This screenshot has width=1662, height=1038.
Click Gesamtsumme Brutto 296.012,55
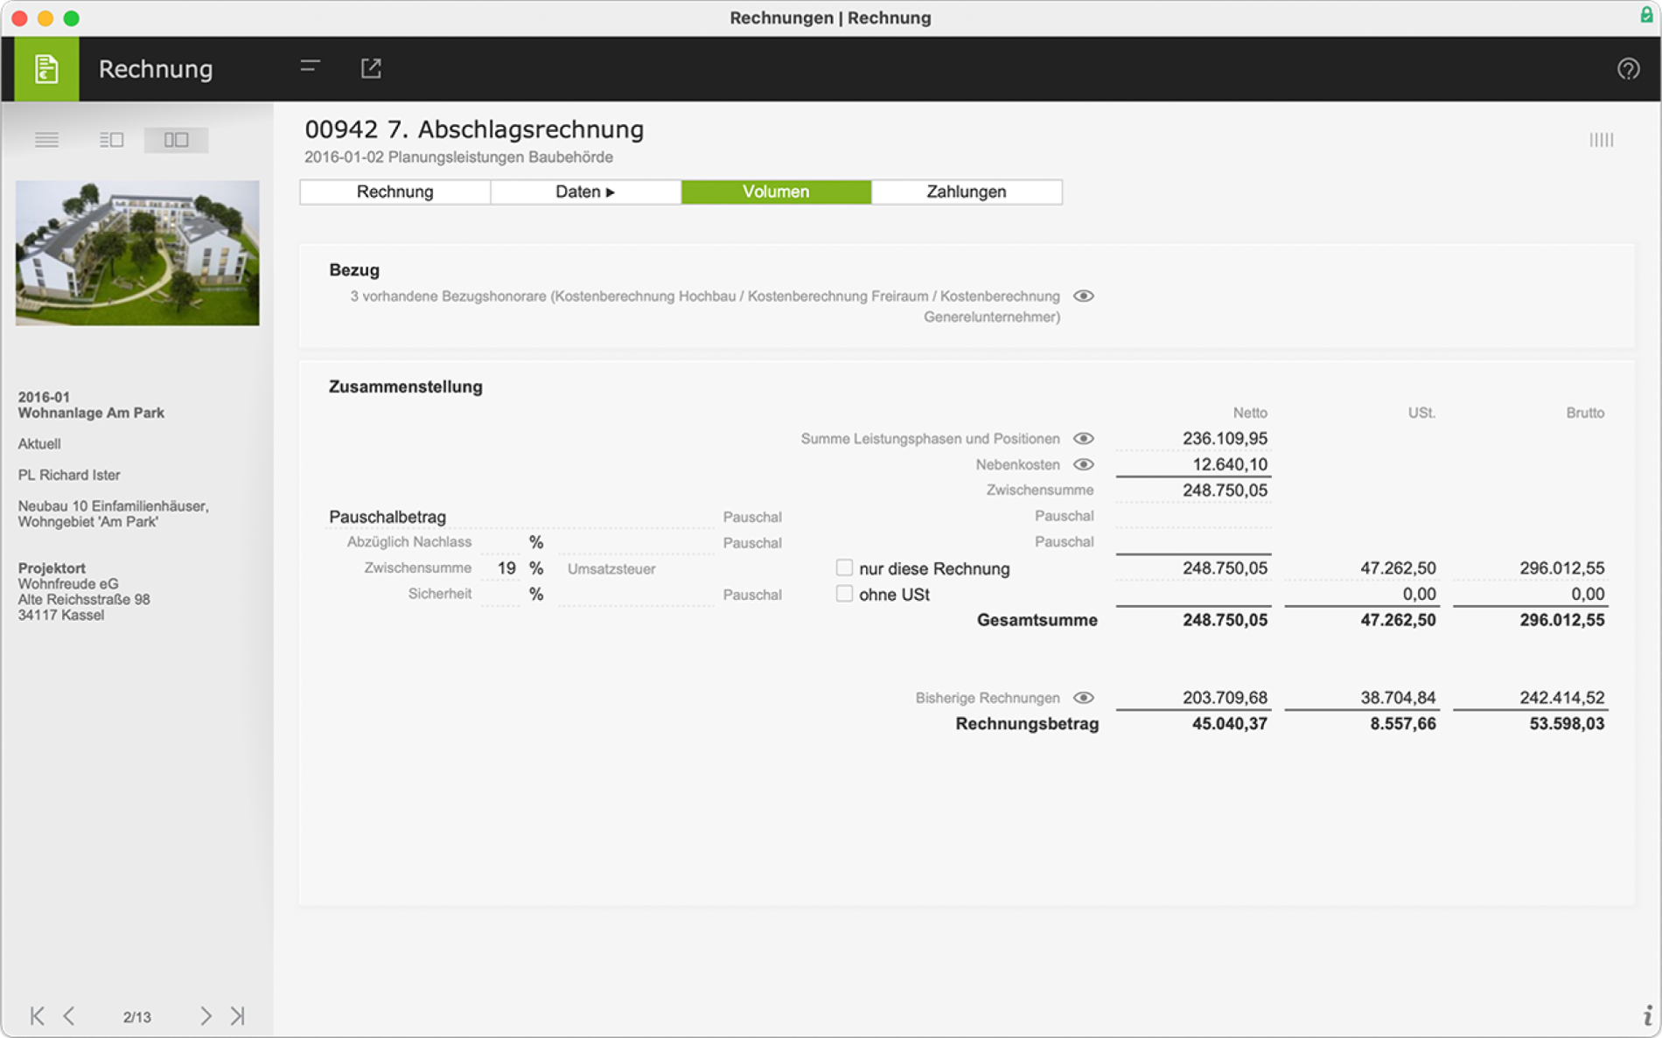pos(1561,620)
